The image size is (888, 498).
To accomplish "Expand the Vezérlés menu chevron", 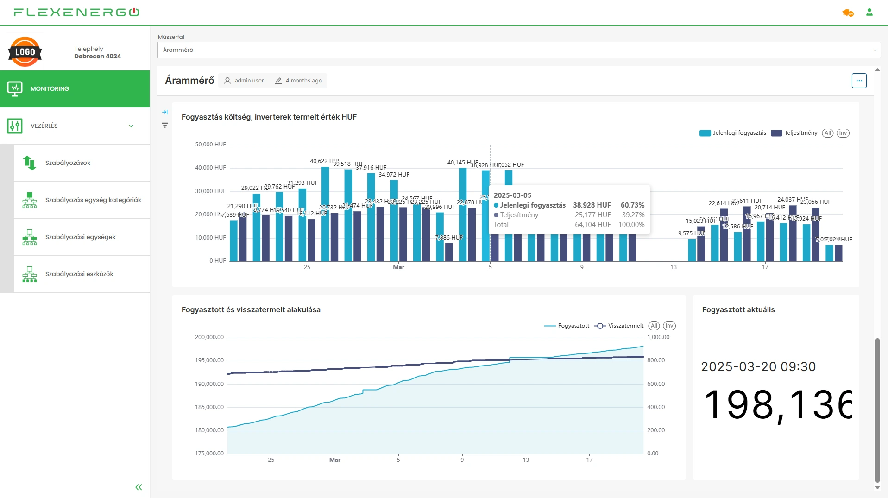I will (x=131, y=126).
